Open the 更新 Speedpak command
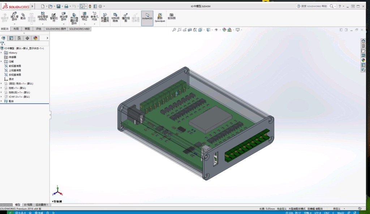The width and height of the screenshot is (370, 214). click(x=159, y=16)
